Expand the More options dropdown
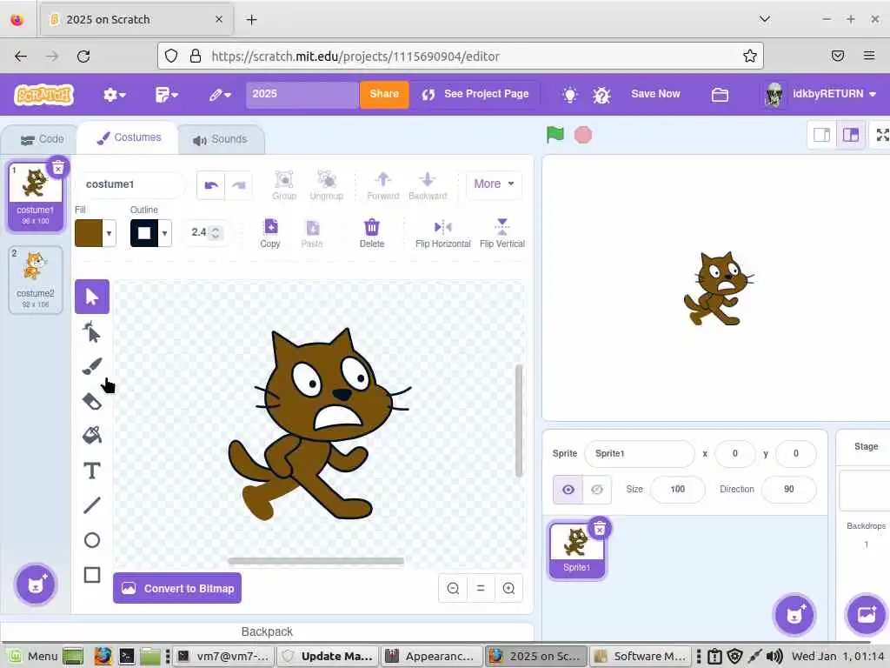This screenshot has height=668, width=890. point(494,184)
